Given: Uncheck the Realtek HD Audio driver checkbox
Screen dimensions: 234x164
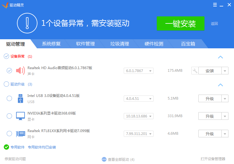Looking at the screenshot, I should pyautogui.click(x=9, y=71).
